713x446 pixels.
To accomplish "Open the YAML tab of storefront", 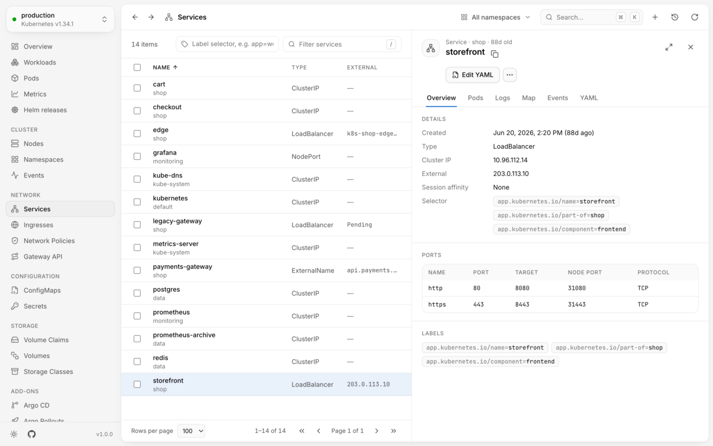I will (589, 98).
